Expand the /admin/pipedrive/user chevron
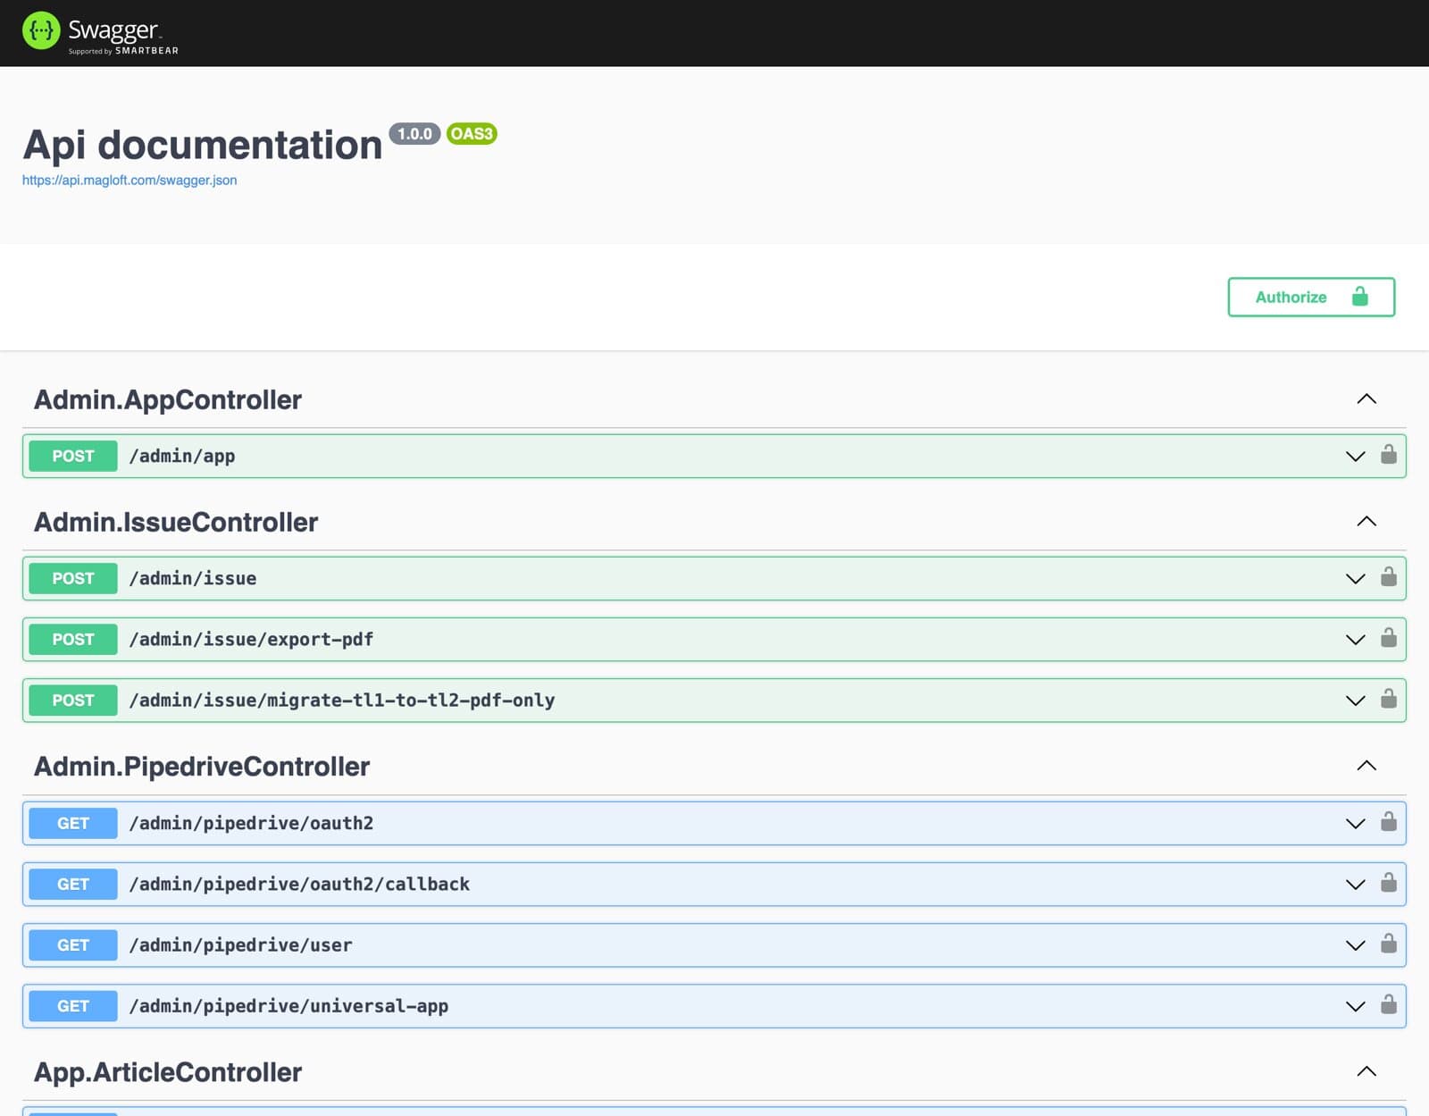The height and width of the screenshot is (1116, 1429). pyautogui.click(x=1355, y=945)
